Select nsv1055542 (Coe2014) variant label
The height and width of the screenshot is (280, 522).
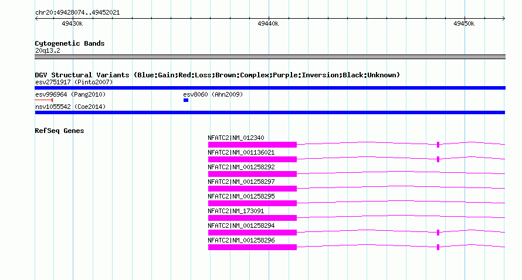tap(70, 107)
